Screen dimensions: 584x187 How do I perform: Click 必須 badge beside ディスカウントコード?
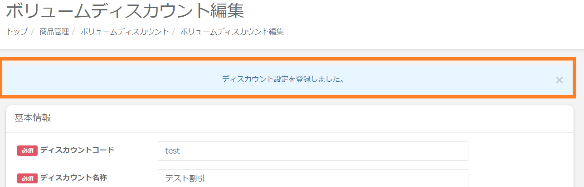[27, 151]
